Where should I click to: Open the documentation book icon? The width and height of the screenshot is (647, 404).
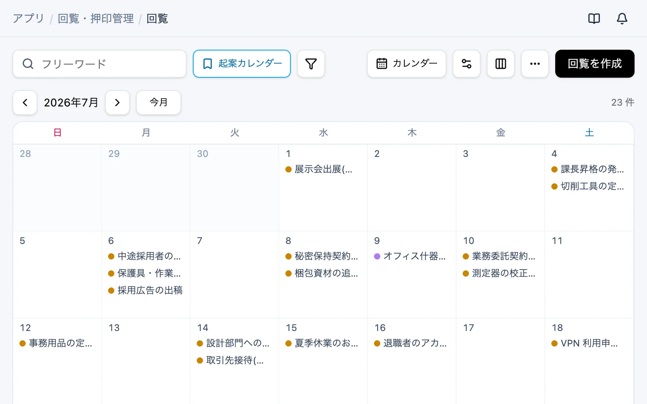(594, 19)
